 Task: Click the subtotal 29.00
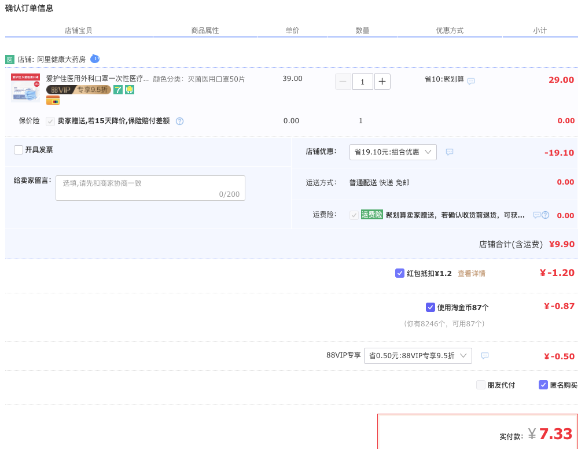561,80
